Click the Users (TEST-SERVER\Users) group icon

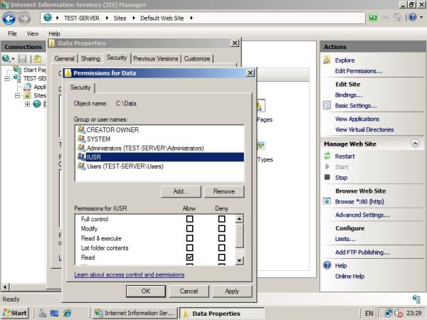81,166
